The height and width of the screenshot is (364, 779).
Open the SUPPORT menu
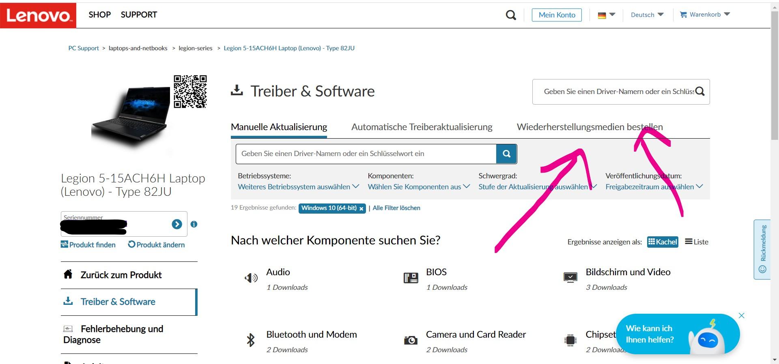click(x=139, y=15)
